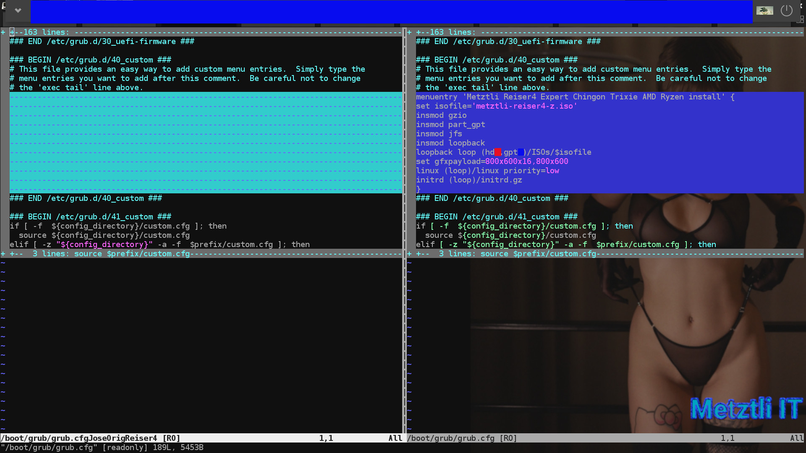Click the 'insmod loopback' line
Screen dimensions: 806x453
[450, 143]
